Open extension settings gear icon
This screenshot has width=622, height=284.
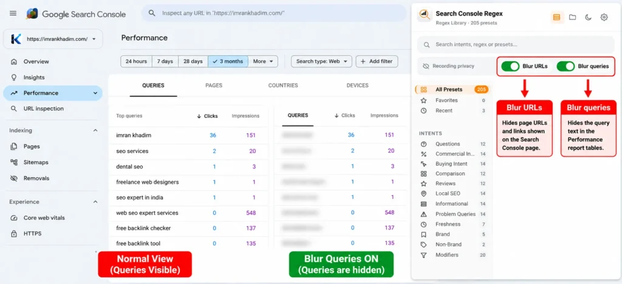(x=604, y=17)
